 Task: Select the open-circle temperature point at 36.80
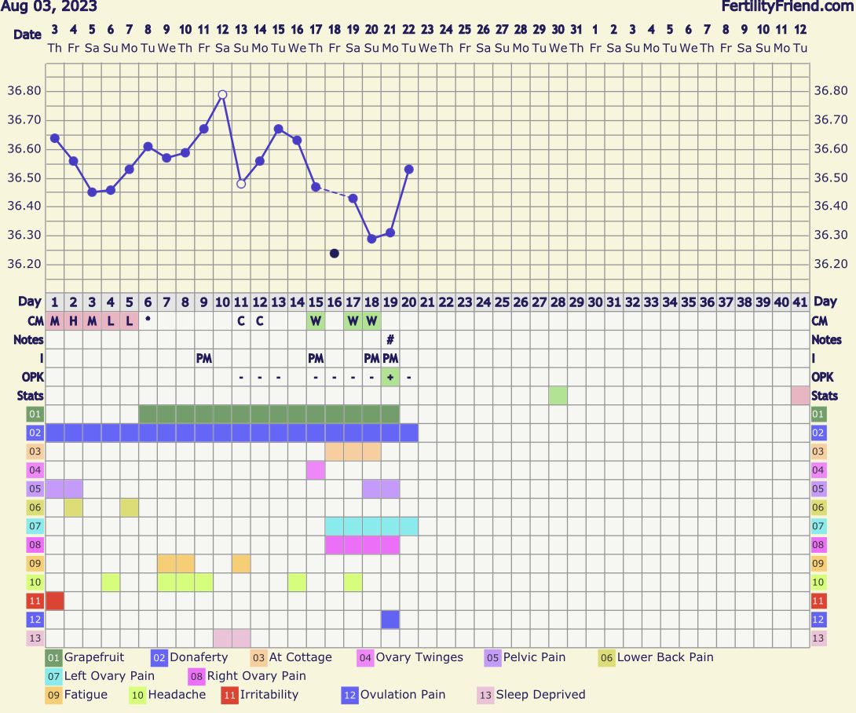point(222,94)
